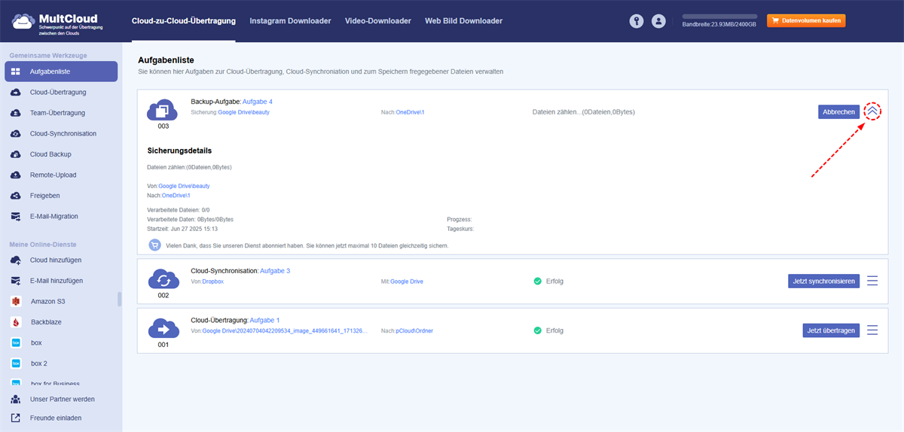Image resolution: width=904 pixels, height=432 pixels.
Task: Open the Aufgabe 3 task link
Action: (x=275, y=270)
